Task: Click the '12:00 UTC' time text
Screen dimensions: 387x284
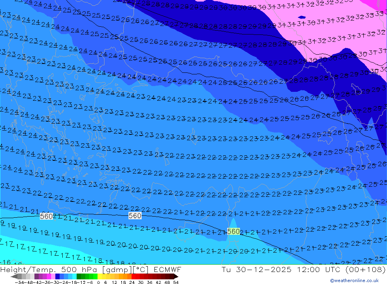Action: click(319, 269)
